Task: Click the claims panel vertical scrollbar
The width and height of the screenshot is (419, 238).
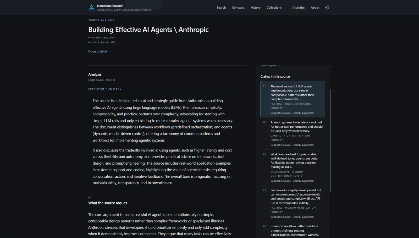Action: 330,140
